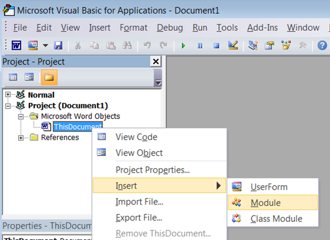The height and width of the screenshot is (240, 330).
Task: Expand the Normal project node
Action: click(8, 94)
